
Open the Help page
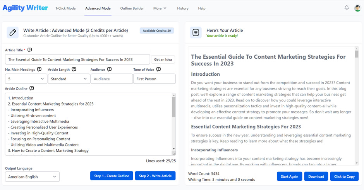pyautogui.click(x=202, y=8)
